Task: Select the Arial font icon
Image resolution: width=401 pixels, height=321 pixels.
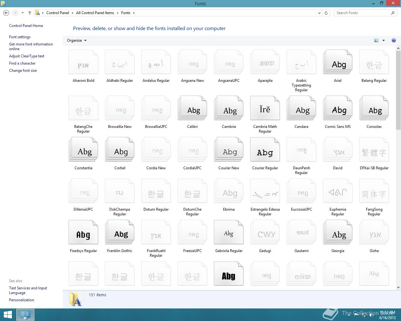Action: point(338,62)
